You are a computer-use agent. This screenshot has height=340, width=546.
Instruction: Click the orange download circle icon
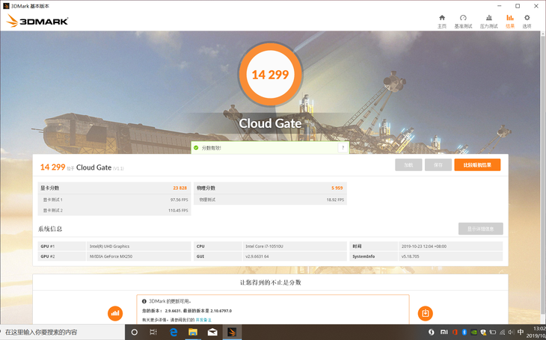click(425, 314)
